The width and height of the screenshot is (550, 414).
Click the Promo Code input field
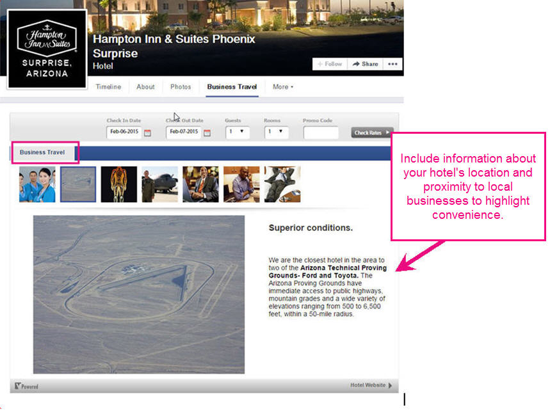click(321, 132)
